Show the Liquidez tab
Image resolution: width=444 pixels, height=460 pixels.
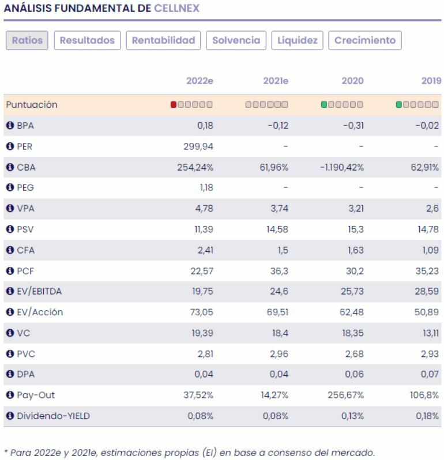297,41
